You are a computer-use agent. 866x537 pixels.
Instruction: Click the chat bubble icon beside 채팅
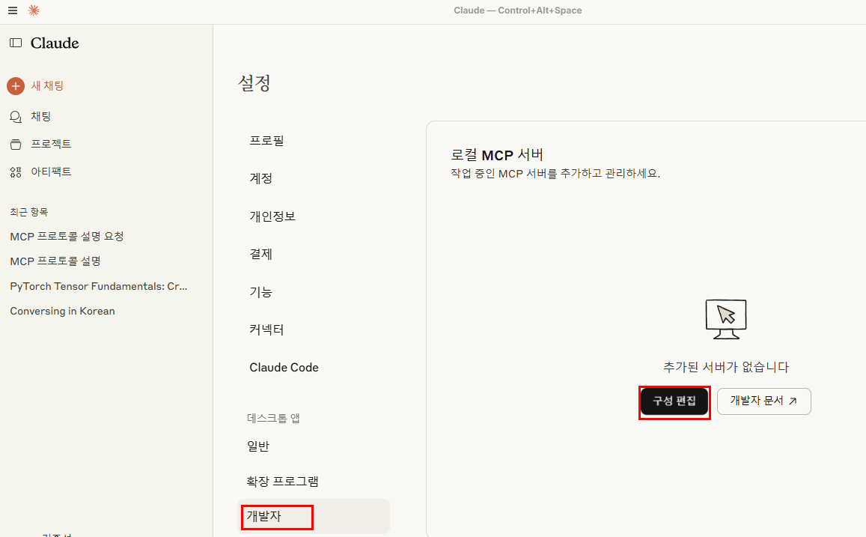click(x=16, y=117)
